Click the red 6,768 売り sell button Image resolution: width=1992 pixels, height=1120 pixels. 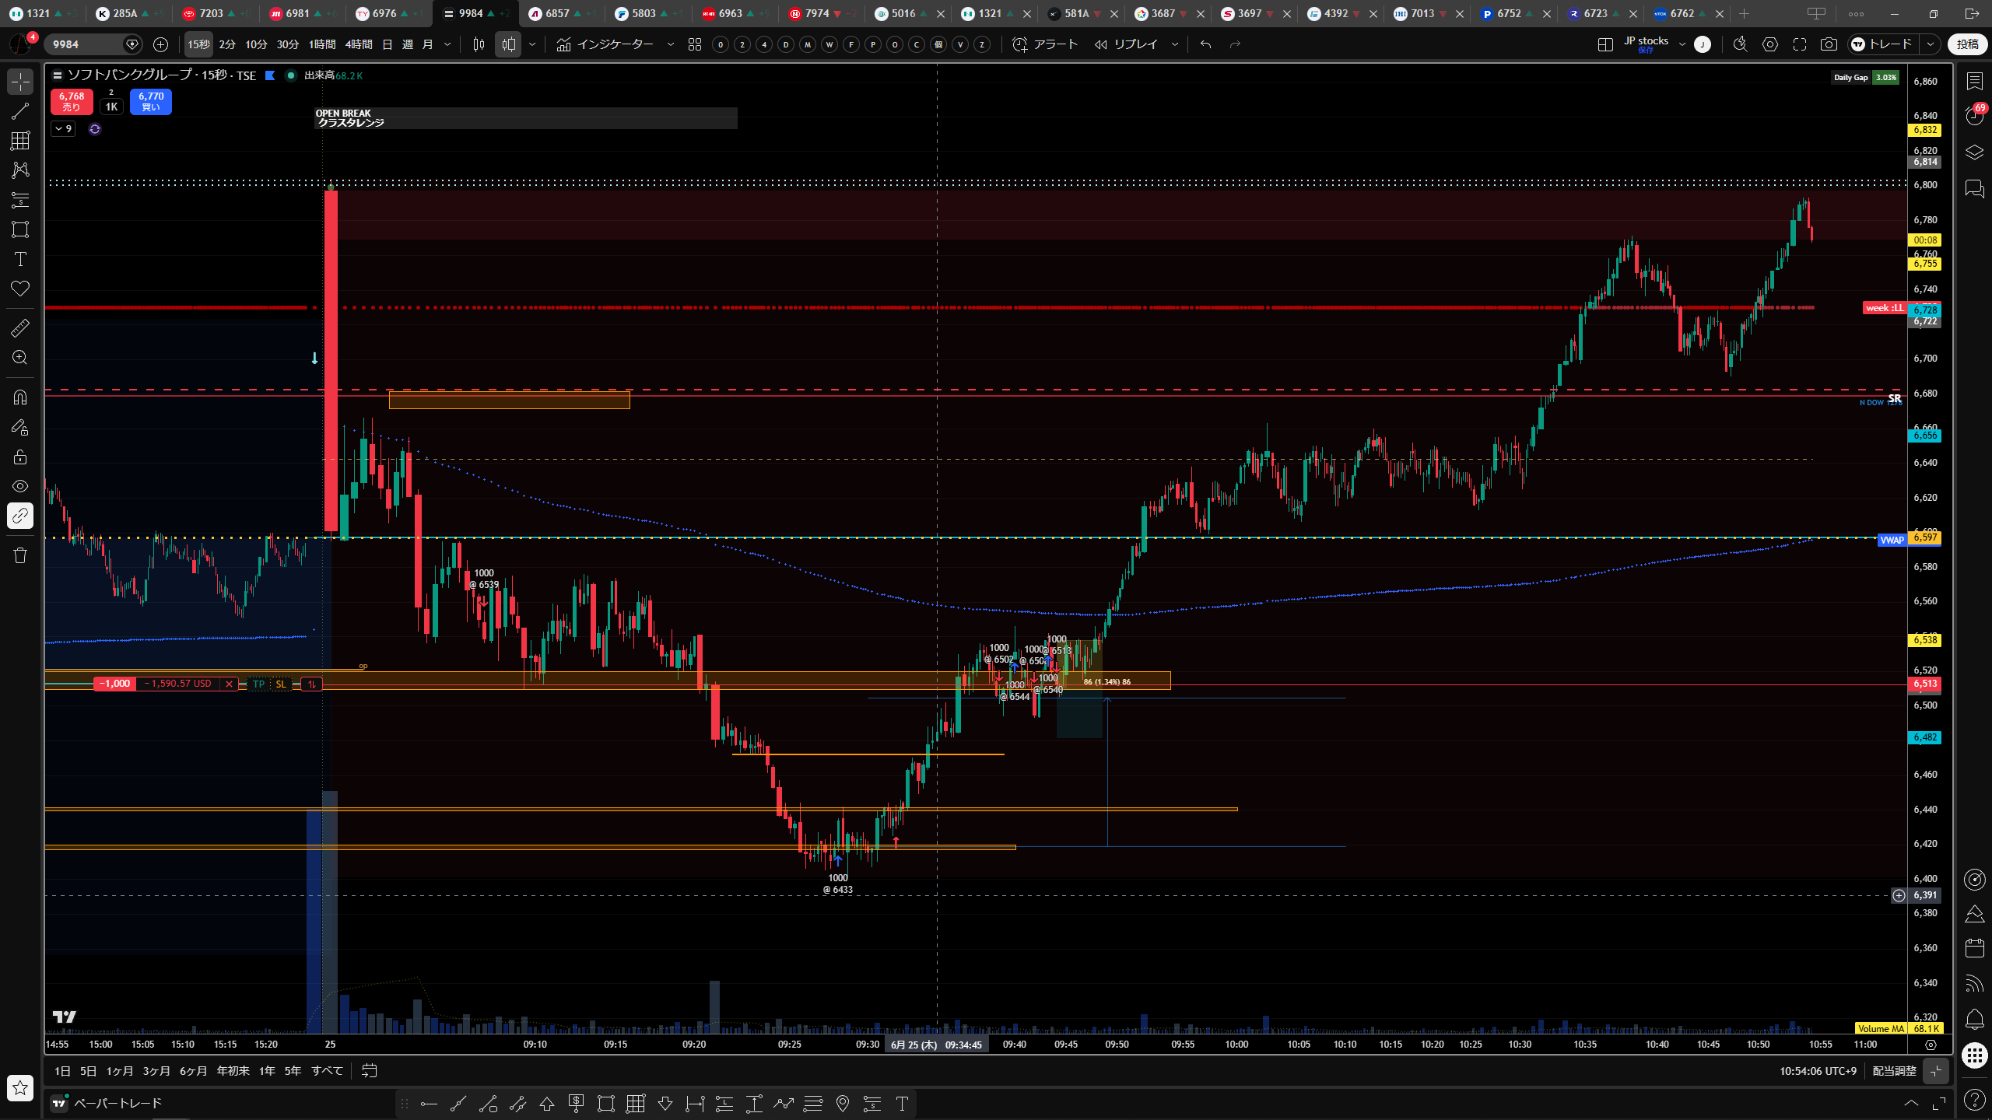click(72, 101)
